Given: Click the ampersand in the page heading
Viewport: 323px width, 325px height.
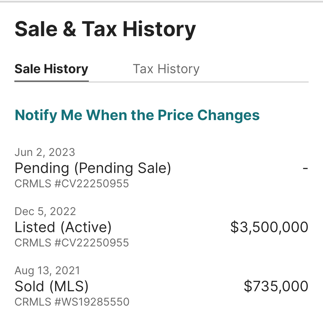Looking at the screenshot, I should (x=69, y=29).
